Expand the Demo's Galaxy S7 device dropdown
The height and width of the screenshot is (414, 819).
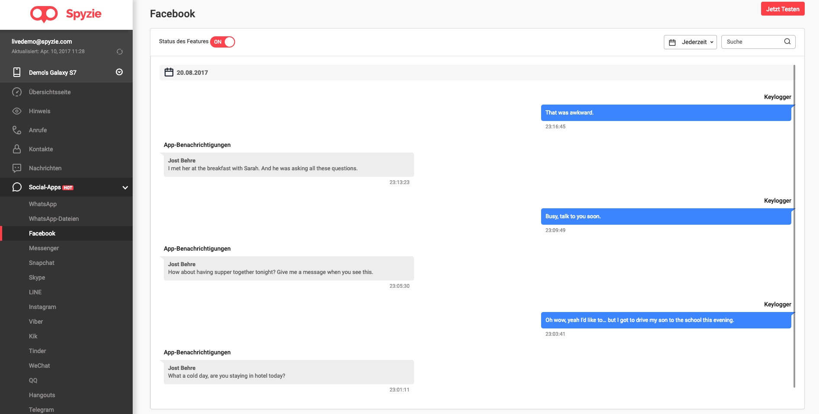(x=119, y=72)
